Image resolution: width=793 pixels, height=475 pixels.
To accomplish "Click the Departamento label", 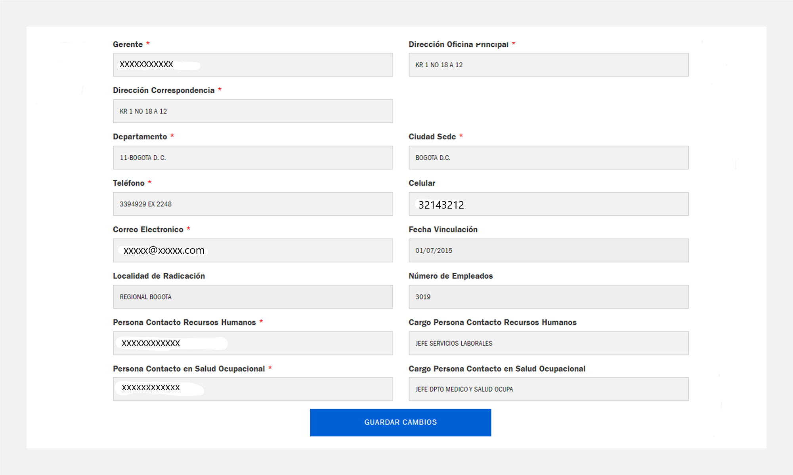I will click(140, 137).
